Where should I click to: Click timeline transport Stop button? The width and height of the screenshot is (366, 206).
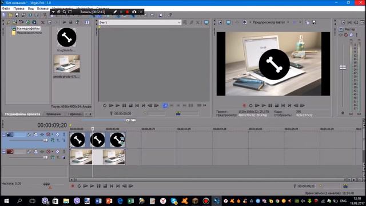[x=105, y=186]
